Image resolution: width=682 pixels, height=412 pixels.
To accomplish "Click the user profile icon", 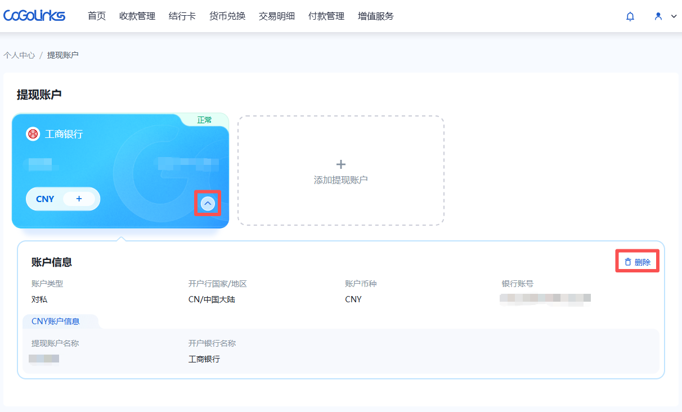I will (x=658, y=16).
